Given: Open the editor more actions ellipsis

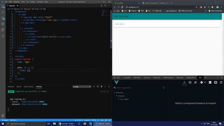Looking at the screenshot, I should pyautogui.click(x=109, y=6).
